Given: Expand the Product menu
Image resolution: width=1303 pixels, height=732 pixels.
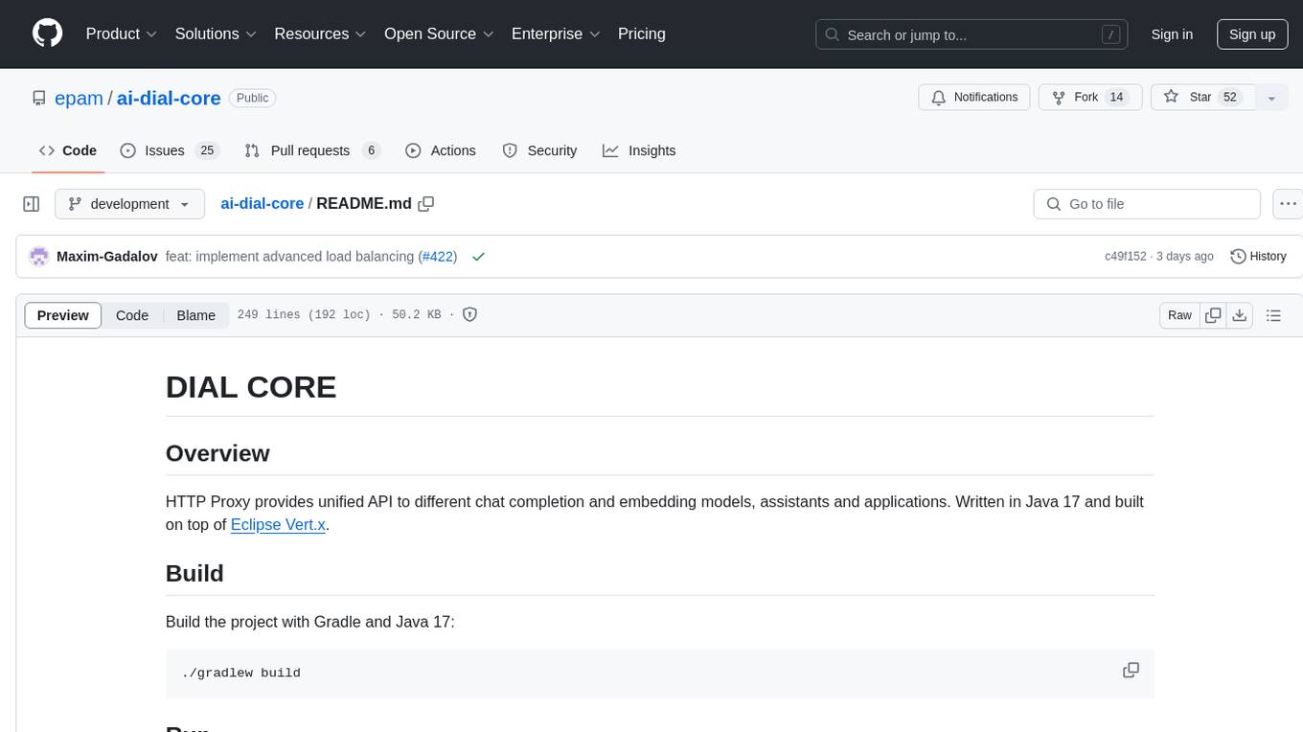Looking at the screenshot, I should click(121, 34).
